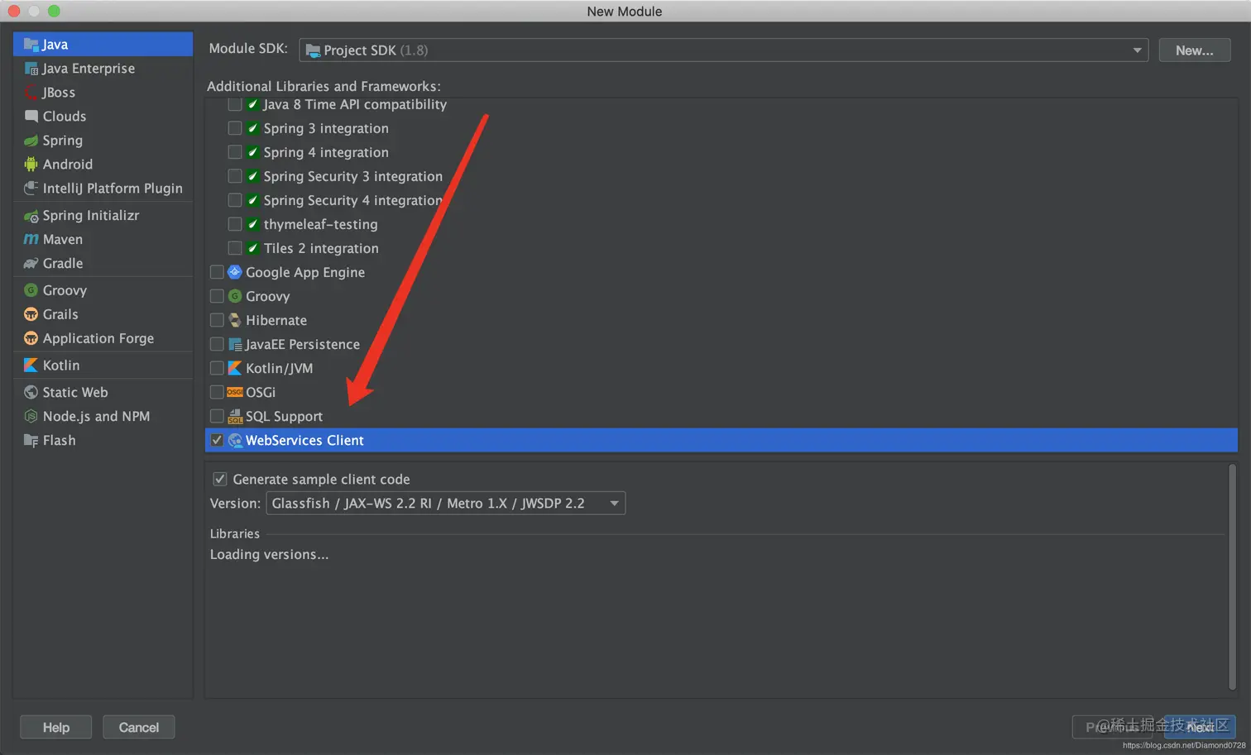
Task: Select the Groovy framework row label
Action: (x=268, y=296)
